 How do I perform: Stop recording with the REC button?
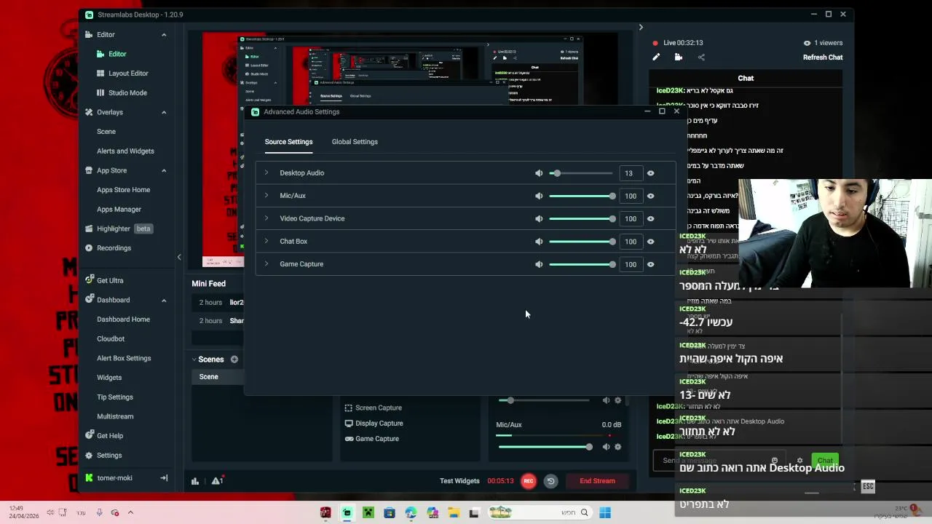pyautogui.click(x=529, y=481)
